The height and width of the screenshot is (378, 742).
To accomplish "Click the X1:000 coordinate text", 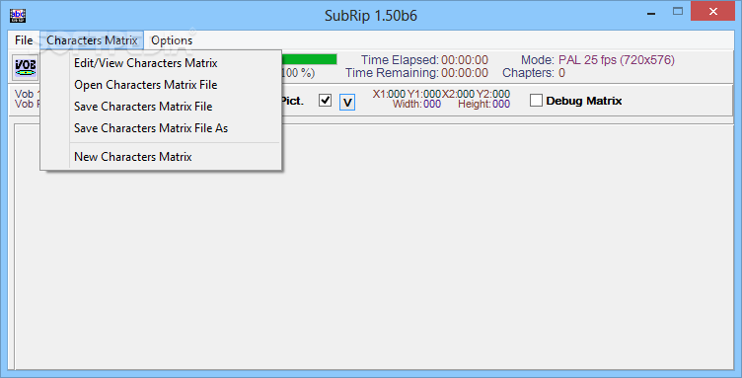I will [390, 94].
